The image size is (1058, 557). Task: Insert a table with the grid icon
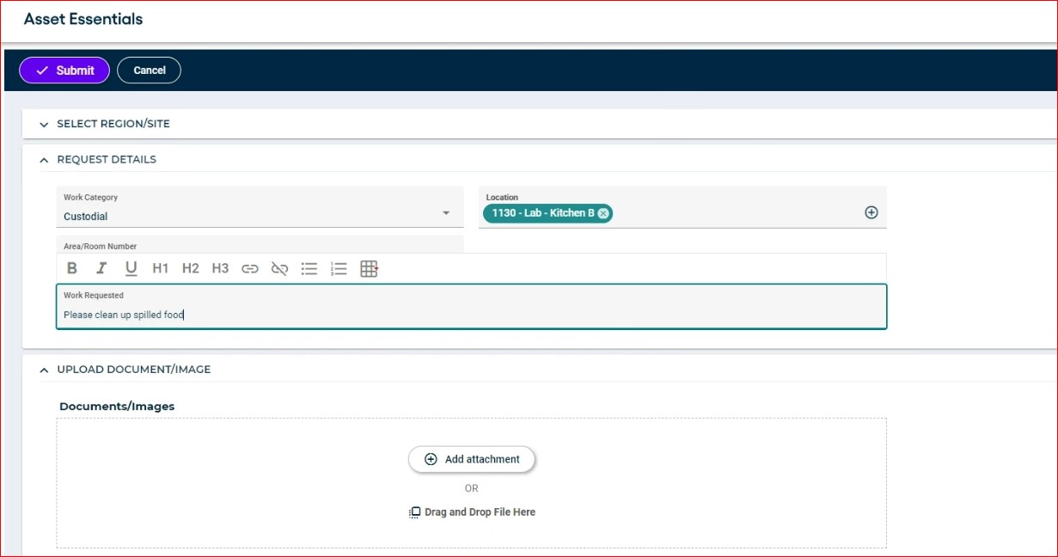coord(370,269)
